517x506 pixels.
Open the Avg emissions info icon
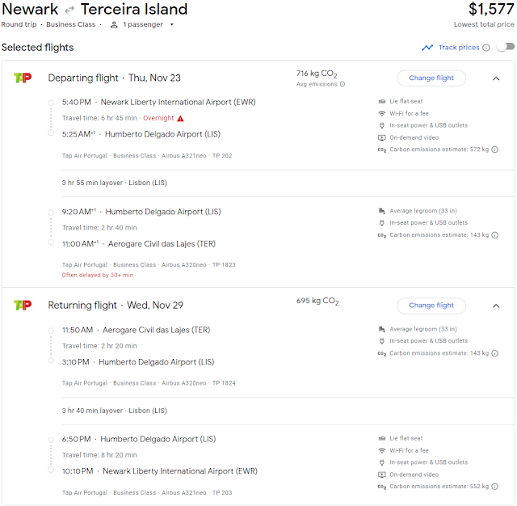point(343,84)
